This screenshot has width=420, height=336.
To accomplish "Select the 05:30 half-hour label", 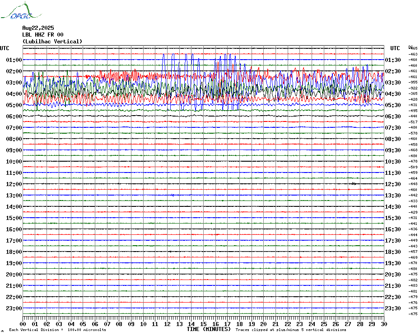I will (x=393, y=105).
